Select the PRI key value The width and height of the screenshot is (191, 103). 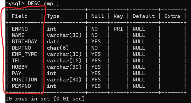pos(118,29)
